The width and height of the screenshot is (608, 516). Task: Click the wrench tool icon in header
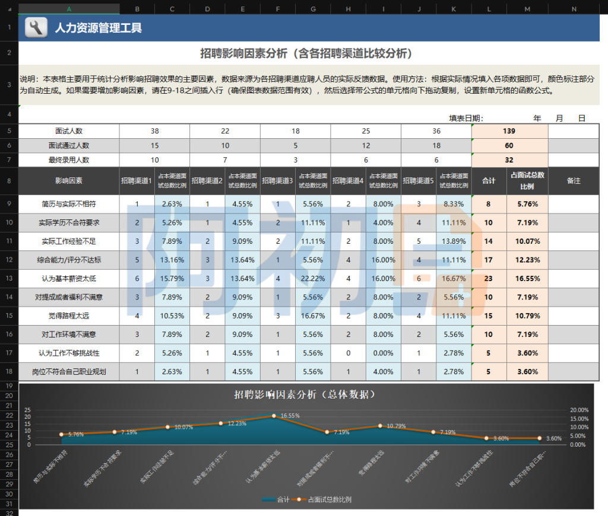(36, 27)
